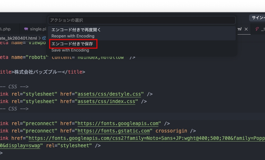Close the active html editor tab
The image size is (265, 160).
click(246, 29)
